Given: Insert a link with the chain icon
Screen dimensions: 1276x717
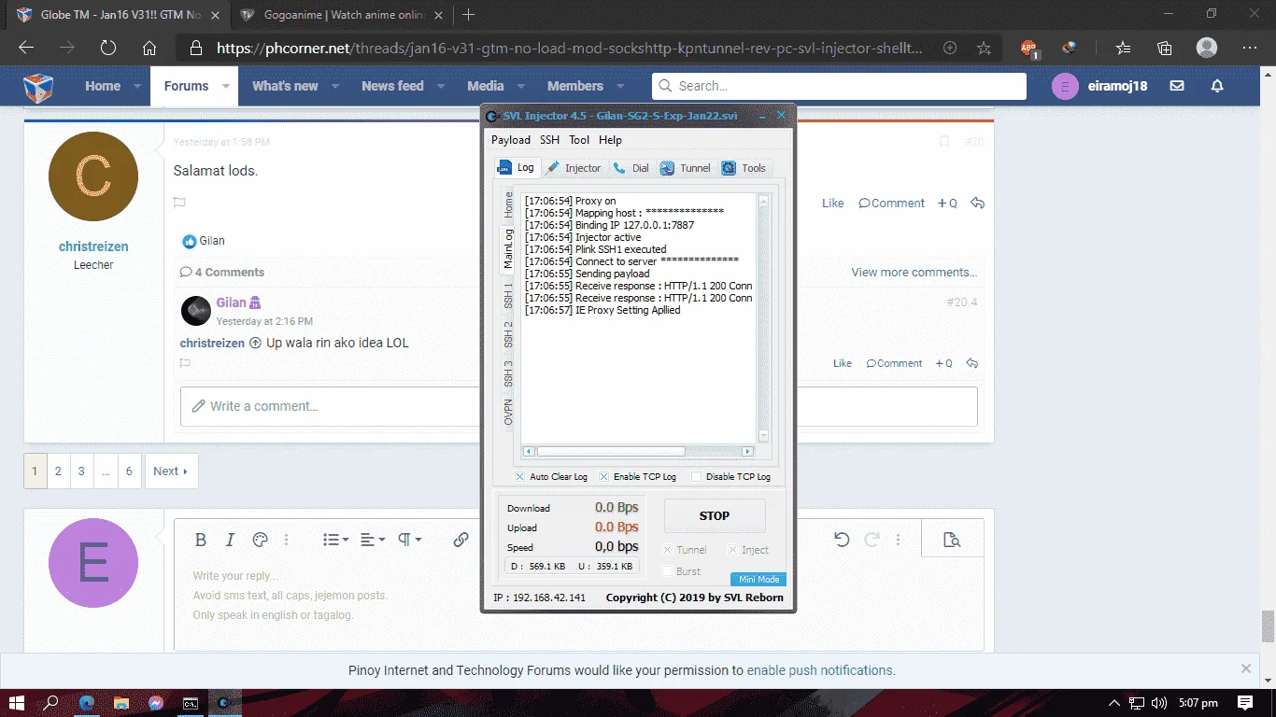Looking at the screenshot, I should click(x=461, y=540).
